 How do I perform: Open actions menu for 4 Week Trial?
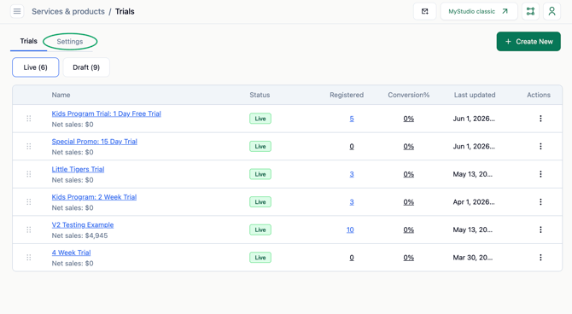click(540, 258)
